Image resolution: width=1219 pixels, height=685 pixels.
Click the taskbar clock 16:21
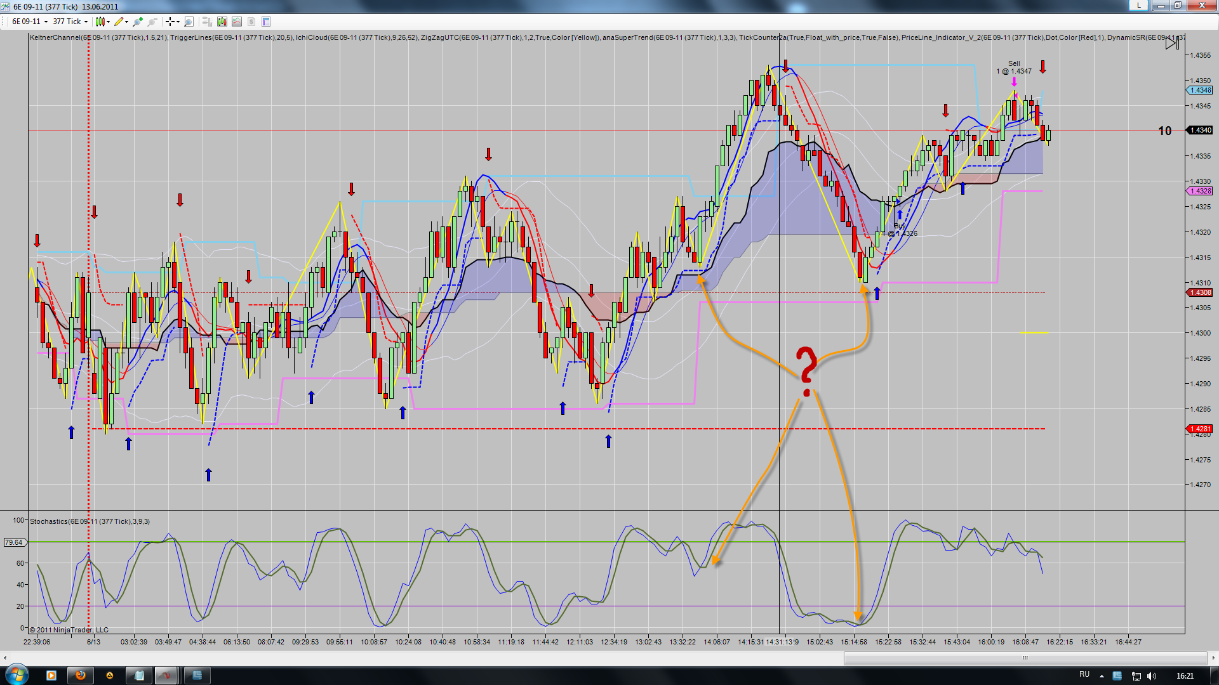coord(1185,676)
